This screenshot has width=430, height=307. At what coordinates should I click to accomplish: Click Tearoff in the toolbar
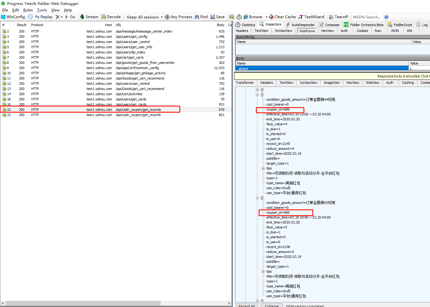(338, 17)
